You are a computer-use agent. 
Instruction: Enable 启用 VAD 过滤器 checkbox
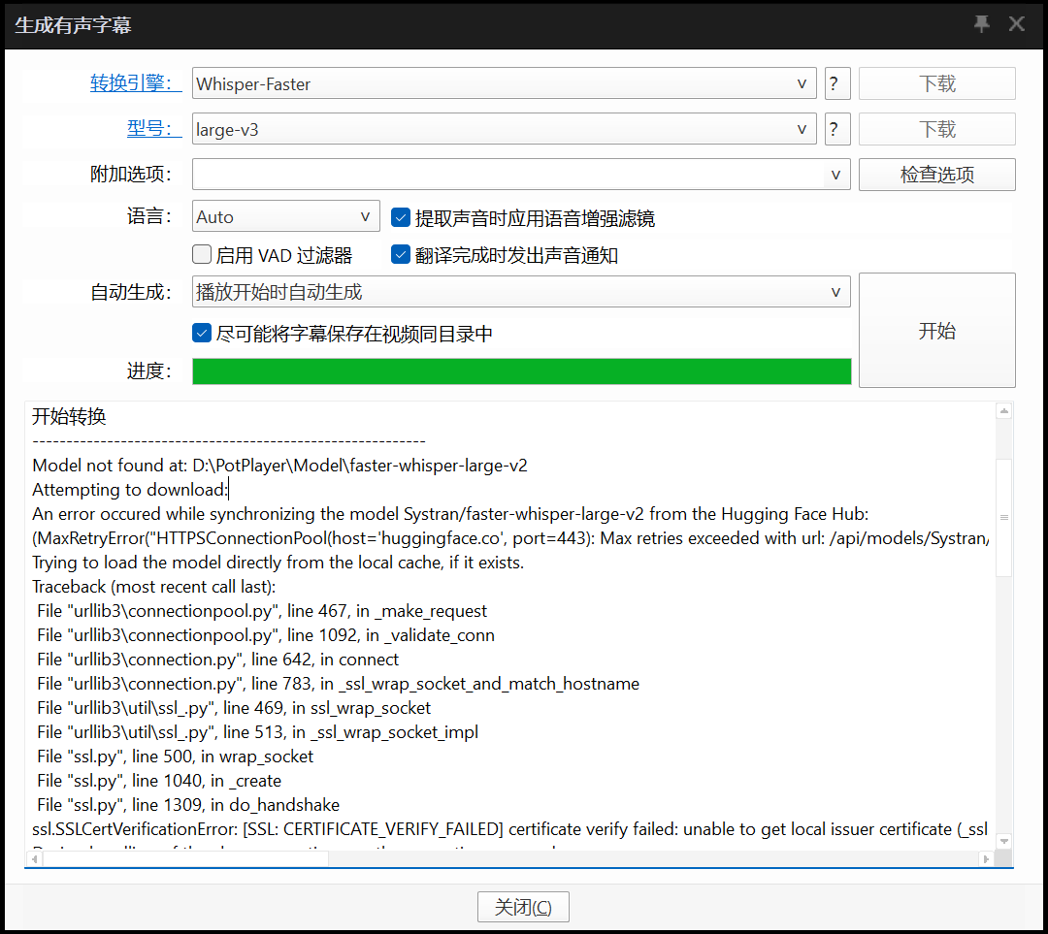(x=202, y=254)
